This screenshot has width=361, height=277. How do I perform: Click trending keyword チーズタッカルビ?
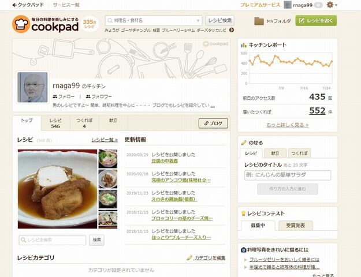(x=211, y=30)
